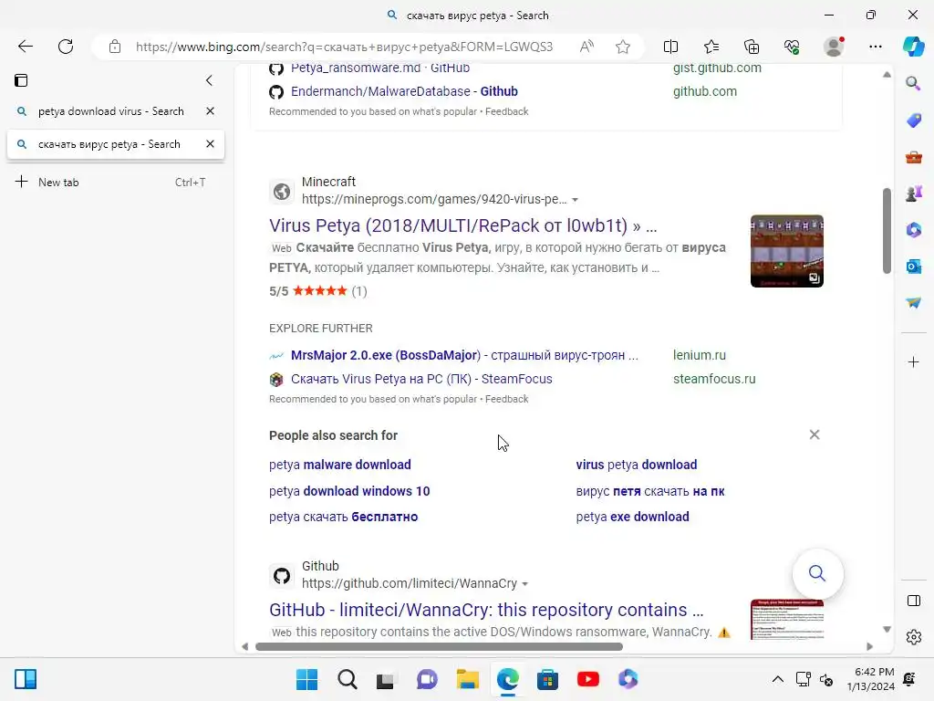Image resolution: width=934 pixels, height=701 pixels.
Task: Open sidebar Outlook icon
Action: [913, 267]
